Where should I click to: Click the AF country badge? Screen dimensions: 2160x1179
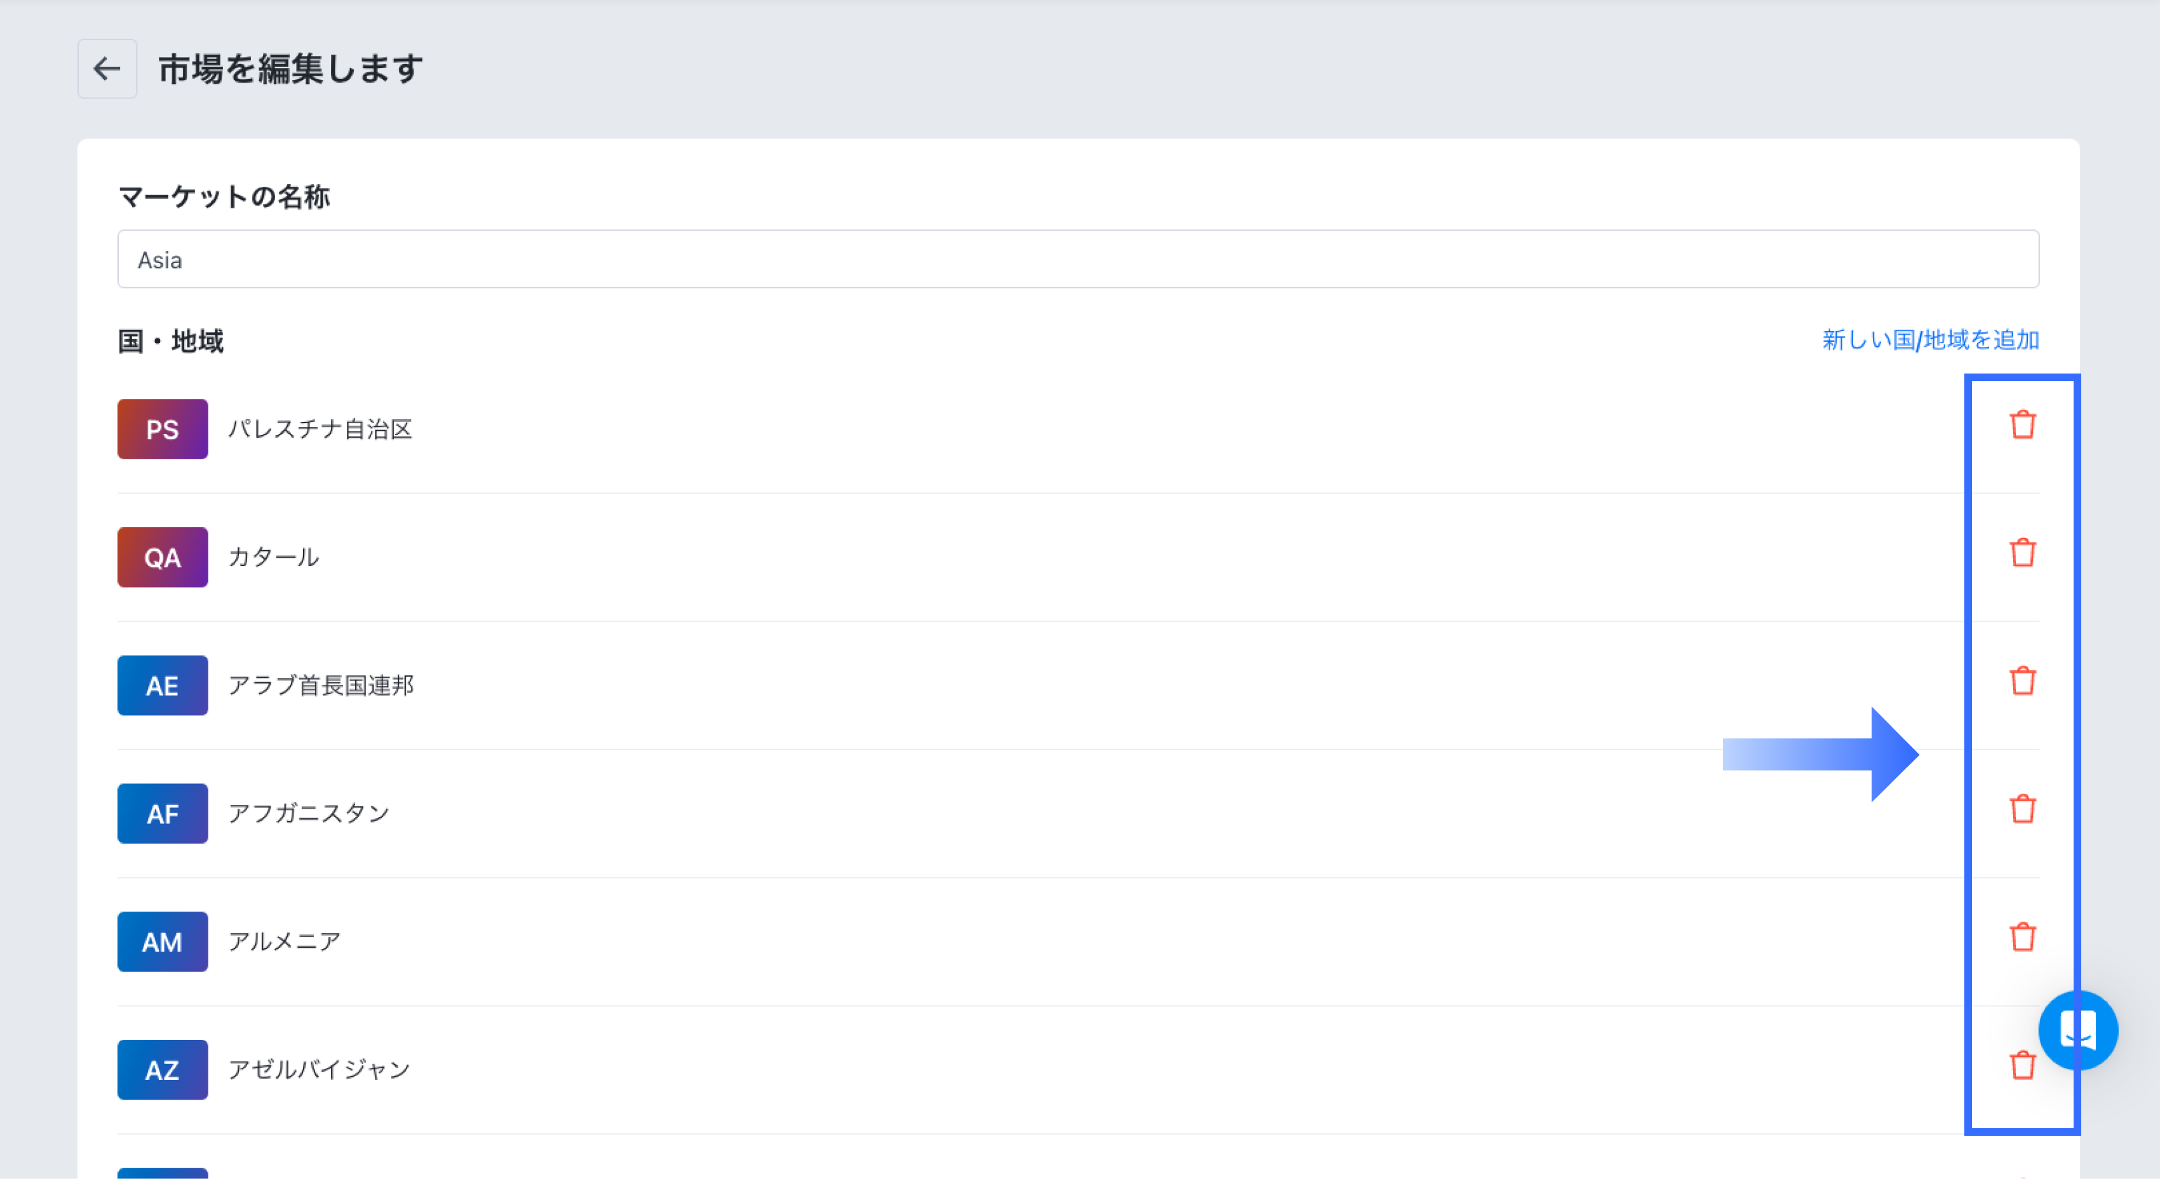coord(163,814)
